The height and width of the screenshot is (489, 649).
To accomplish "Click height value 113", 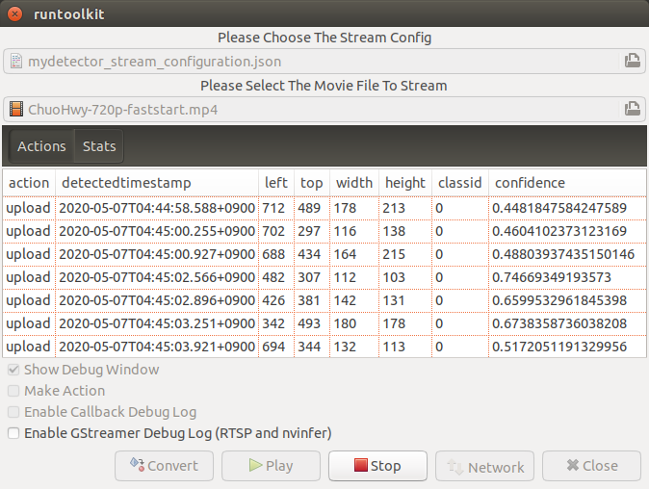I will click(394, 347).
